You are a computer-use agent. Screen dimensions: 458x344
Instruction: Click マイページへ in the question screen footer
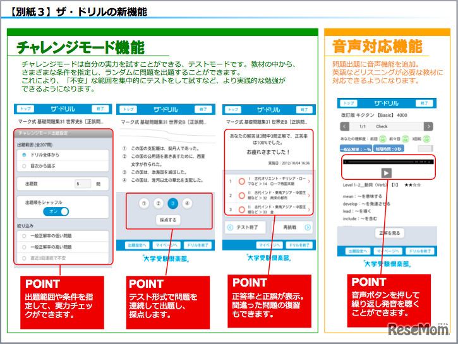(167, 245)
